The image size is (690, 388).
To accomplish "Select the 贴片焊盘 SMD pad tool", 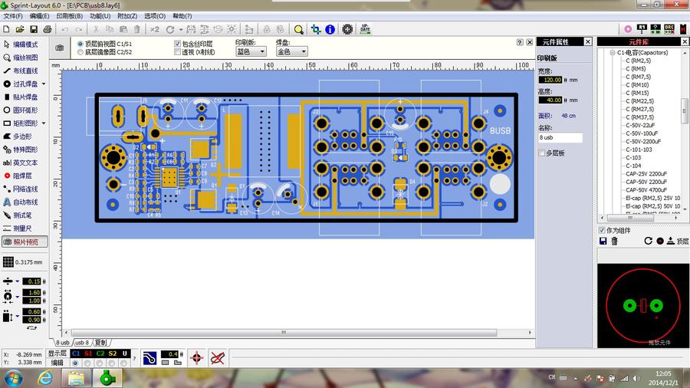I will tap(25, 97).
